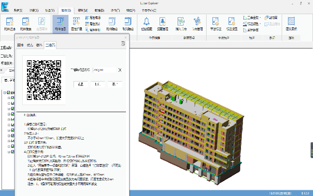Toggle the highlighted 构件信息 component info button
Image resolution: width=313 pixels, height=196 pixels.
tap(61, 24)
